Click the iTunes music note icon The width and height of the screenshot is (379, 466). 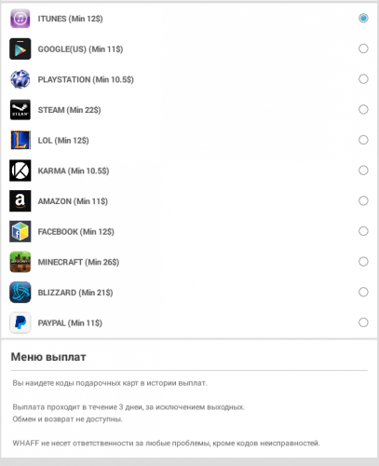coord(20,19)
